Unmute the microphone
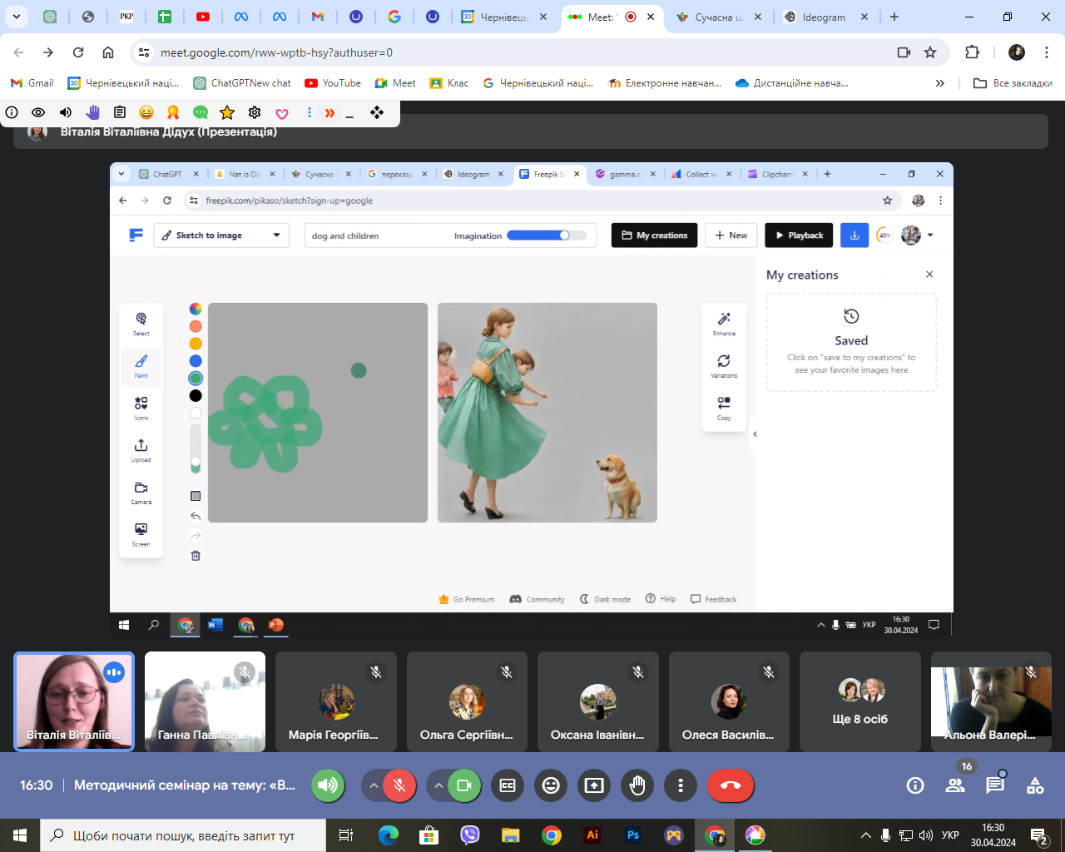 pos(399,785)
